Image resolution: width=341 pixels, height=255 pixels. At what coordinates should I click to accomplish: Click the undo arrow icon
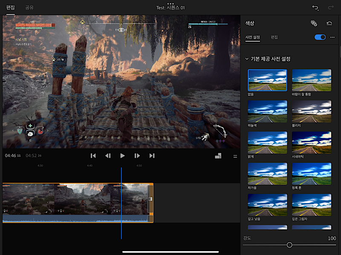315,8
